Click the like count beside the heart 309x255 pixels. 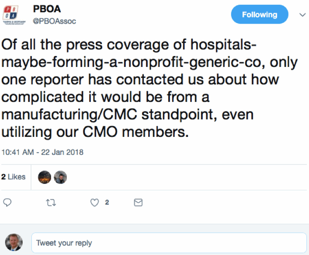[107, 203]
